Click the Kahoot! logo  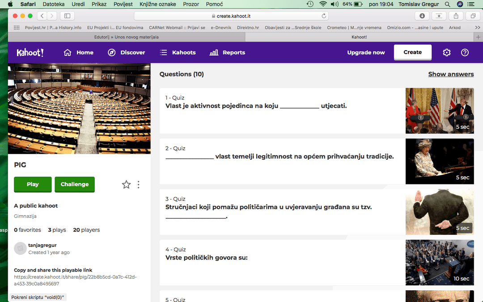[x=30, y=52]
